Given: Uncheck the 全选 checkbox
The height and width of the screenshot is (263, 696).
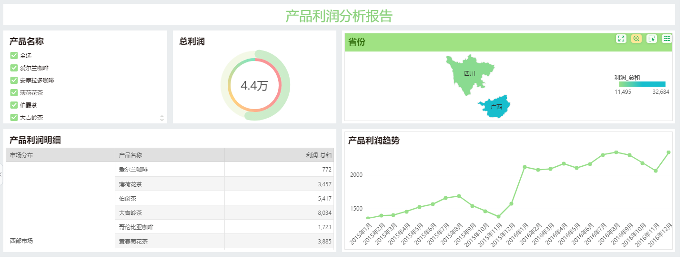Looking at the screenshot, I should 14,56.
